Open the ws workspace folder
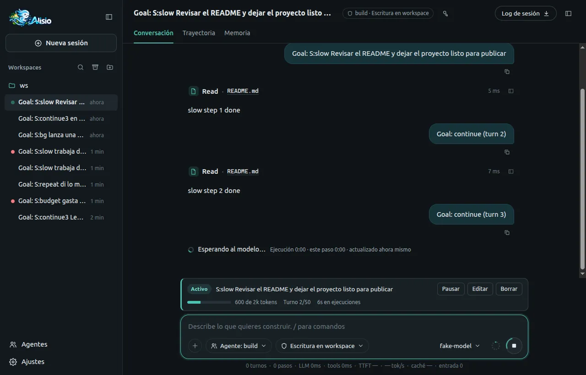 tap(61, 86)
